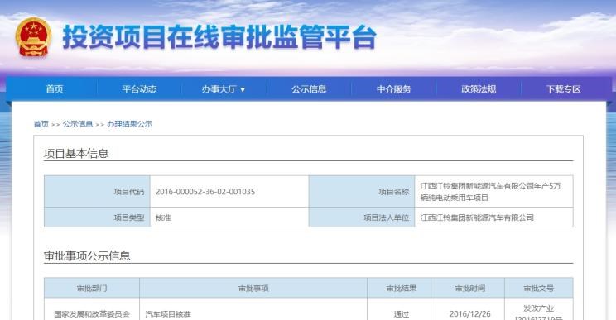Click the platform title 投资项目在线审批监管平台
This screenshot has width=616, height=320.
219,38
